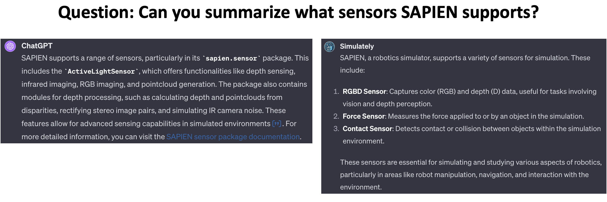The image size is (607, 202).
Task: Select the Force Sensor bold heading
Action: tap(363, 116)
